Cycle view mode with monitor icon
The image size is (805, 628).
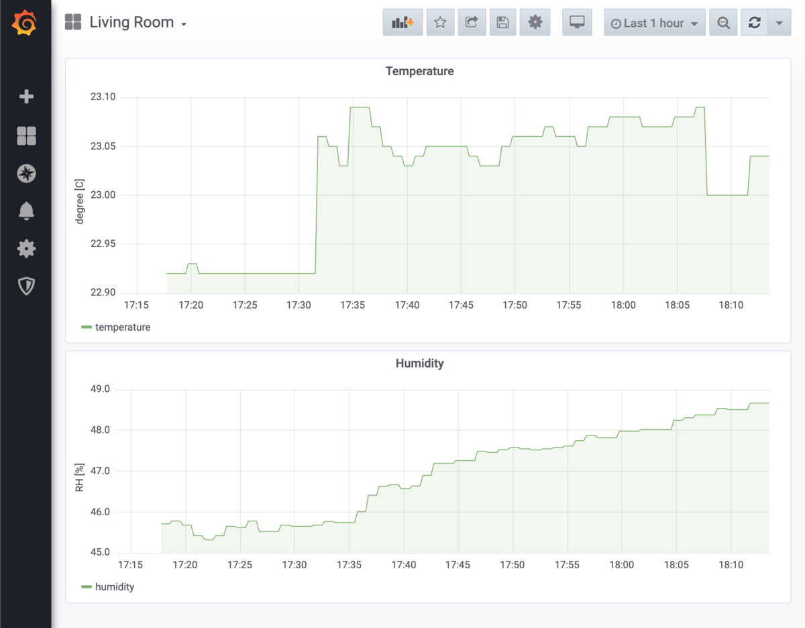tap(577, 23)
